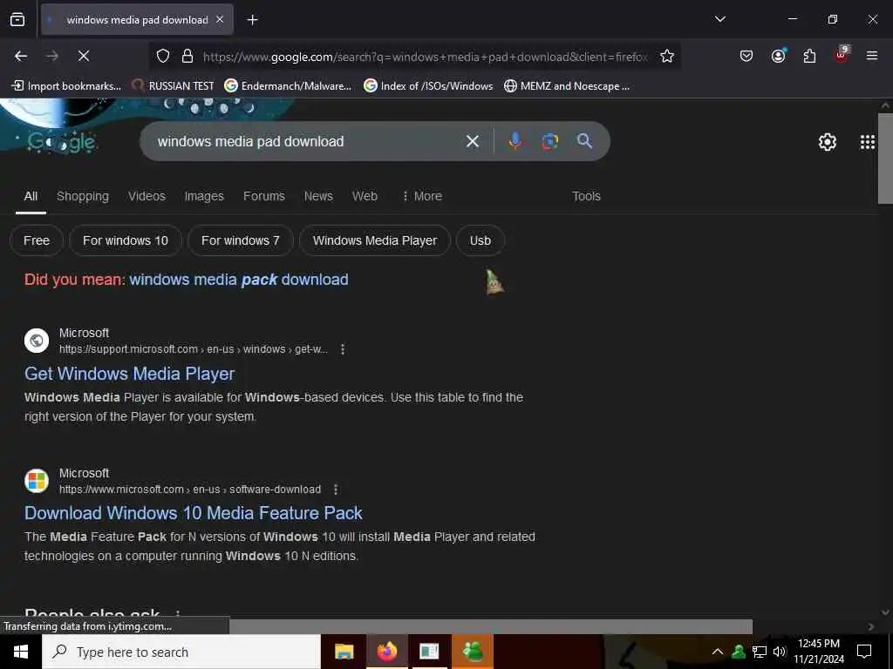Apply the Free filter chip

coord(37,240)
